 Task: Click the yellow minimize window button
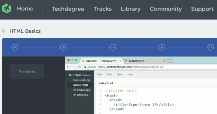pos(72,60)
